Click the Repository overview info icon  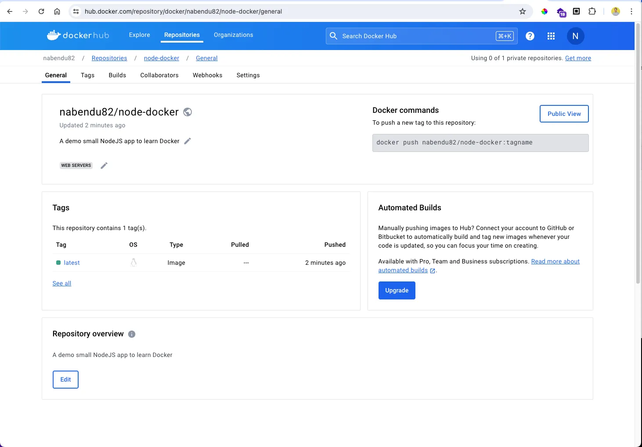point(132,334)
